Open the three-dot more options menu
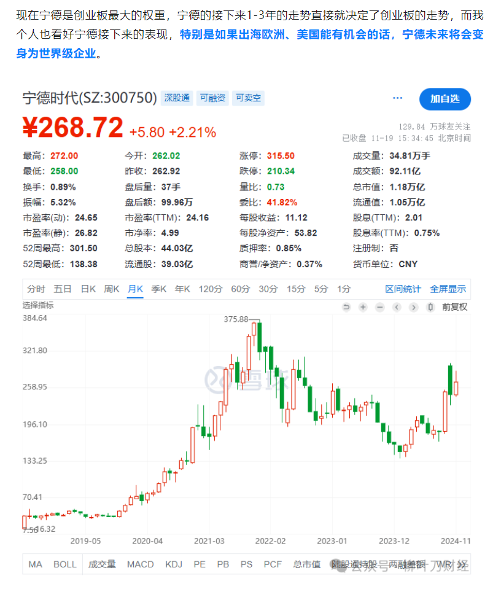Viewport: 501px width, 592px height. [398, 98]
